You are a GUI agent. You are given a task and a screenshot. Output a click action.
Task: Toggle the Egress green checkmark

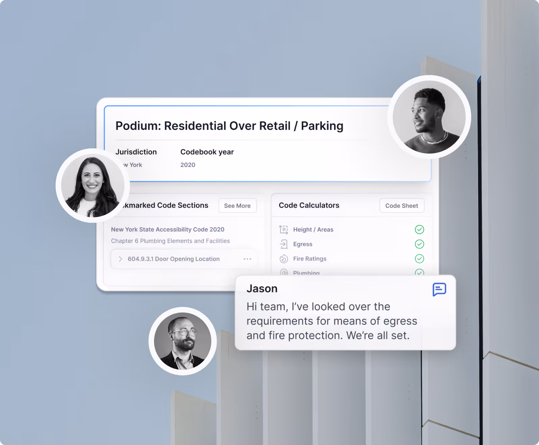pos(419,244)
